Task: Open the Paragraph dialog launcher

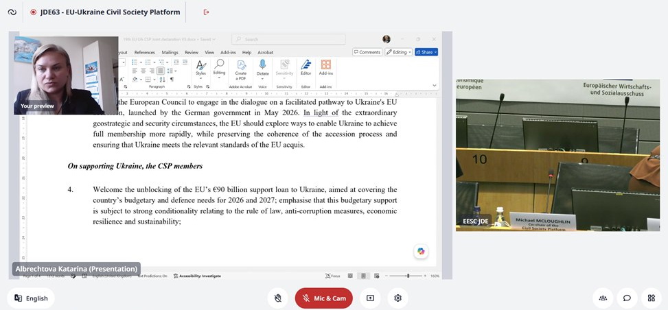Action: click(189, 86)
